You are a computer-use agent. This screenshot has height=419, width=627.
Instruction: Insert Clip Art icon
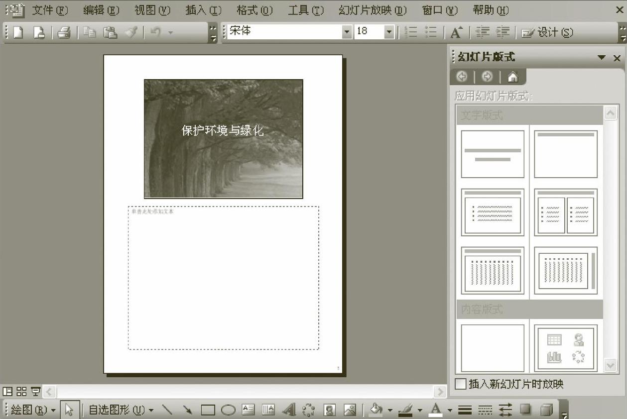click(329, 410)
